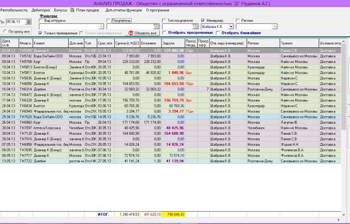Click the total sum cell 1 290 474,53
The width and height of the screenshot is (350, 224).
(127, 215)
